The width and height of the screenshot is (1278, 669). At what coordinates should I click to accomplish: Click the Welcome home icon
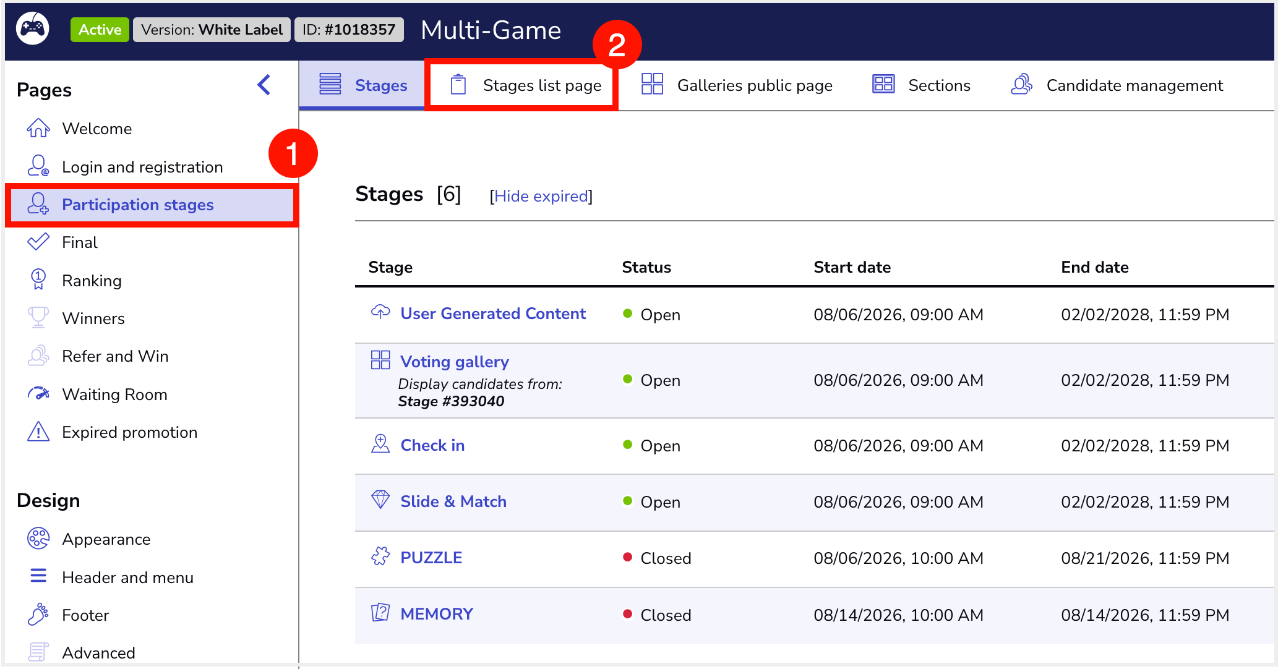(x=38, y=128)
